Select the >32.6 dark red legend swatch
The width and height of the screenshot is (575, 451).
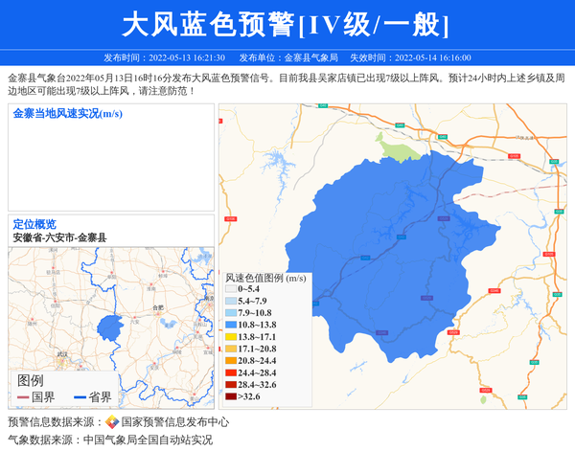(230, 396)
